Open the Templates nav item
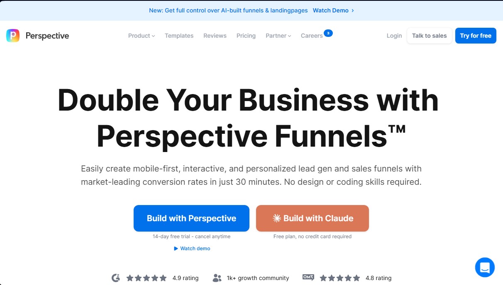 [x=179, y=36]
